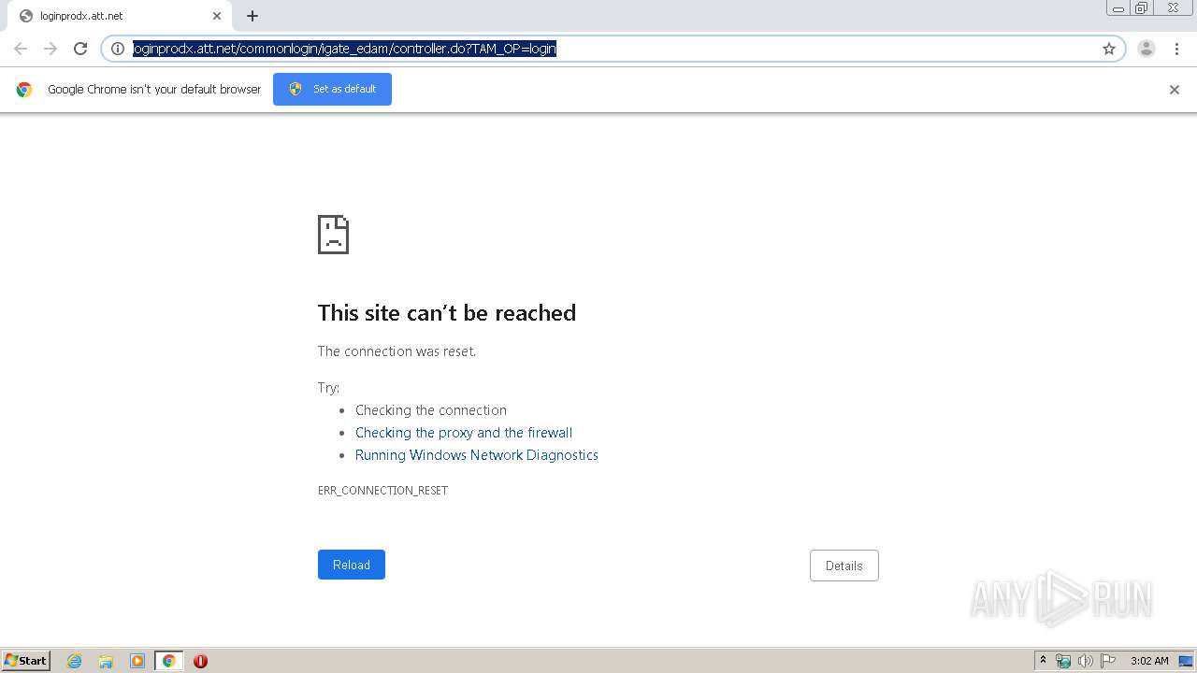
Task: Click the sad page error icon
Action: tap(333, 235)
